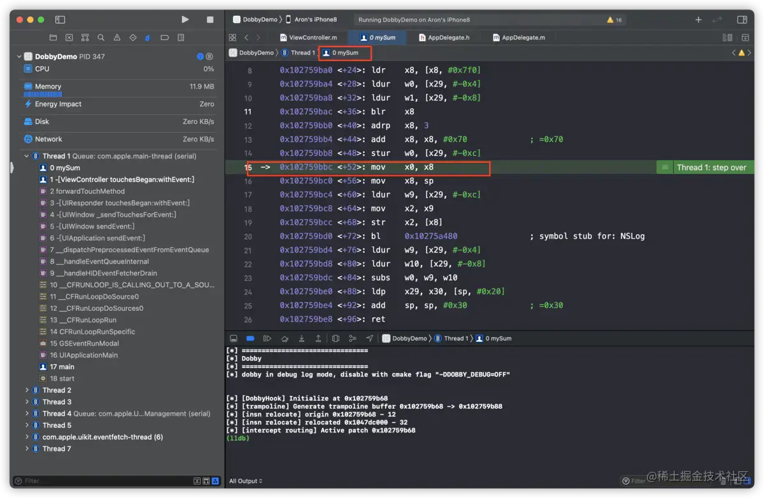Toggle the right inspector panel
The width and height of the screenshot is (764, 498).
click(742, 20)
